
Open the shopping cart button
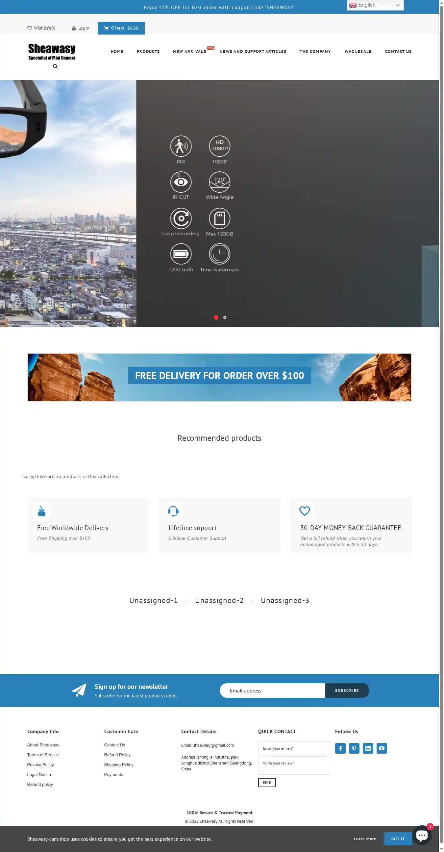point(121,28)
